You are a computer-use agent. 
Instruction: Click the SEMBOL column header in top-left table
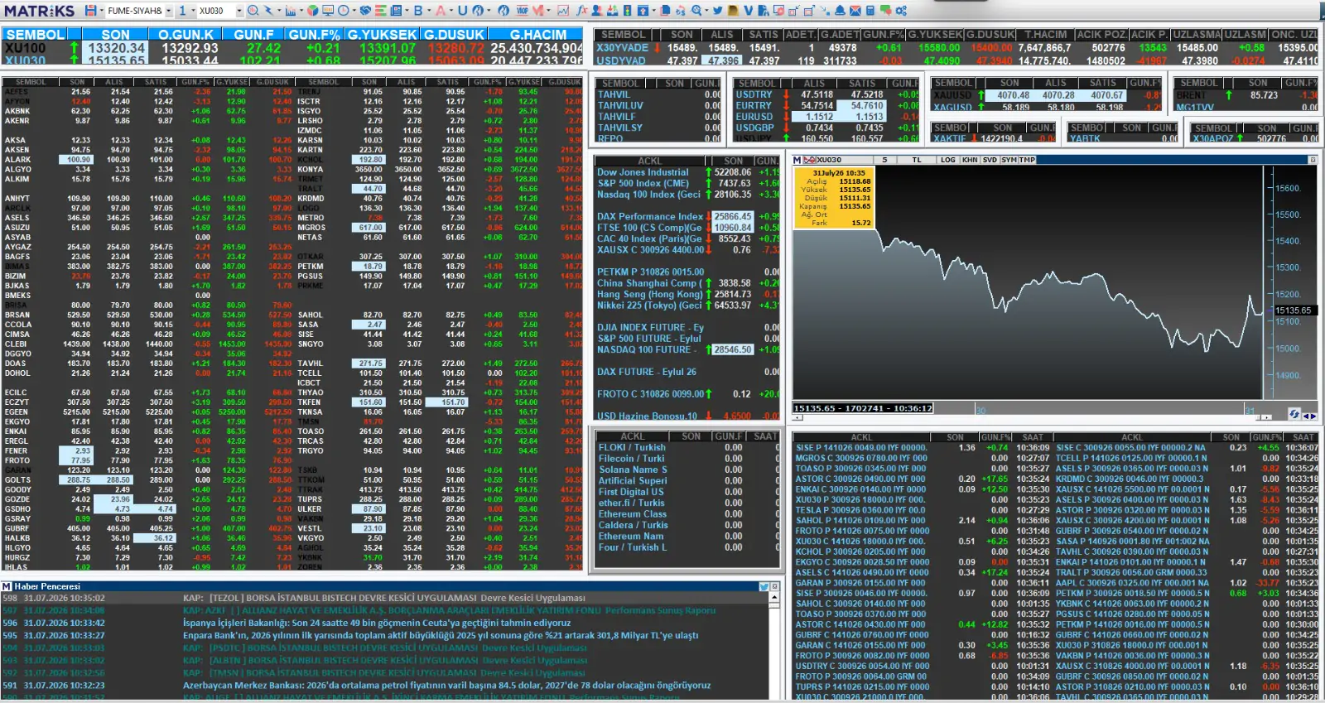coord(35,35)
